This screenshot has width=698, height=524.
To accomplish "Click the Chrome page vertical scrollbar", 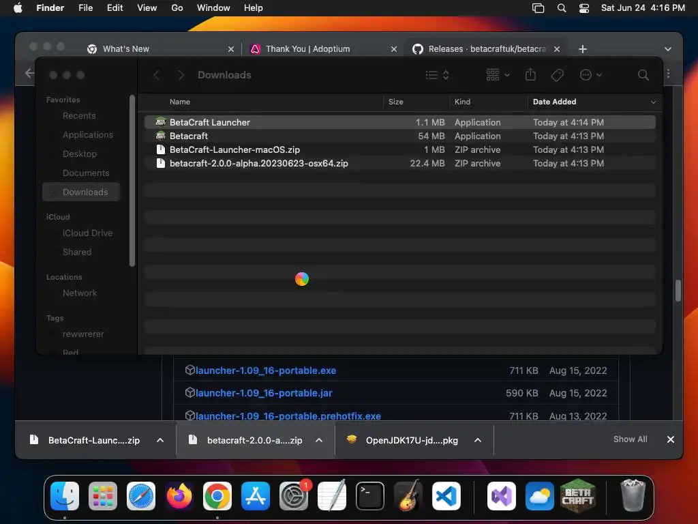I will point(678,291).
